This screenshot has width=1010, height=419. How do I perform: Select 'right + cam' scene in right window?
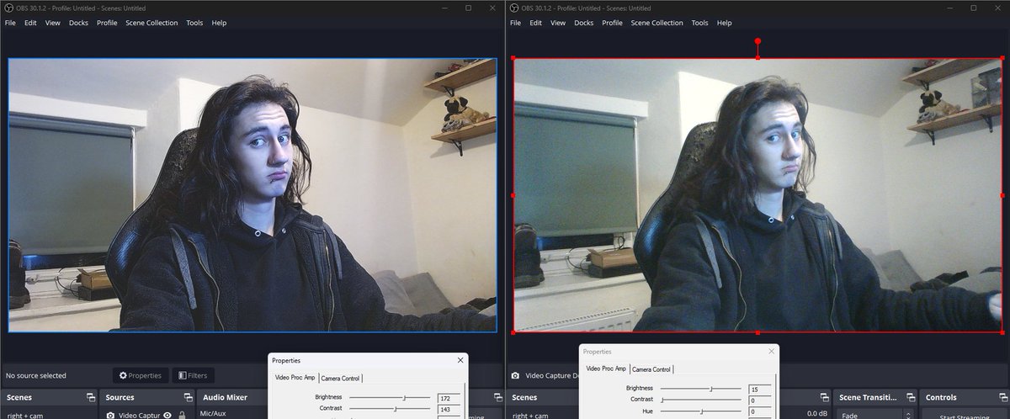tap(530, 415)
